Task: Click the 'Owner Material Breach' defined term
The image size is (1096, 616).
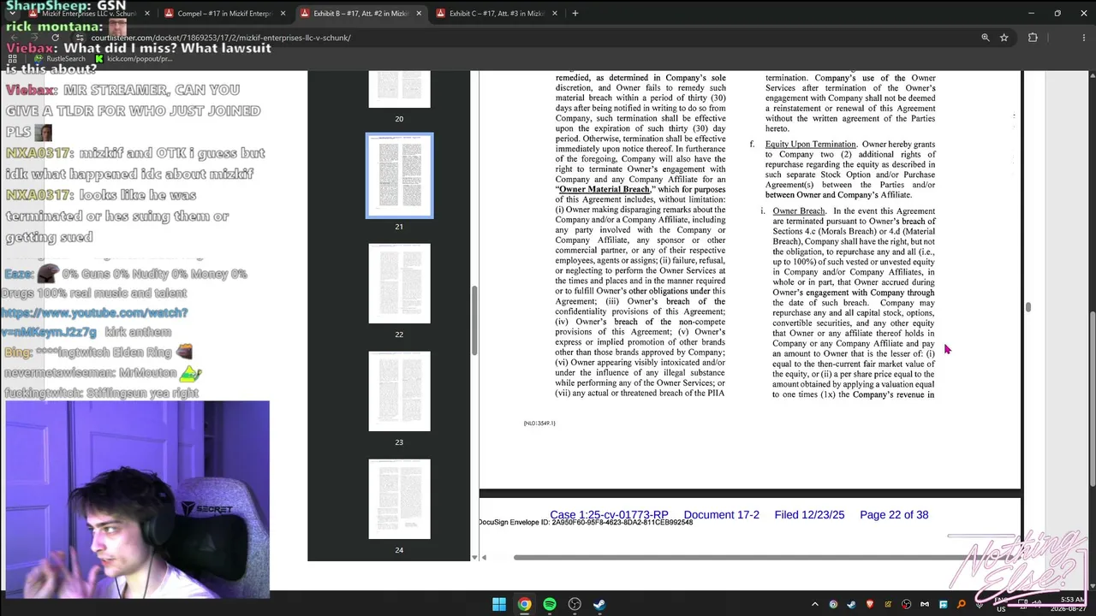Action: [x=604, y=189]
